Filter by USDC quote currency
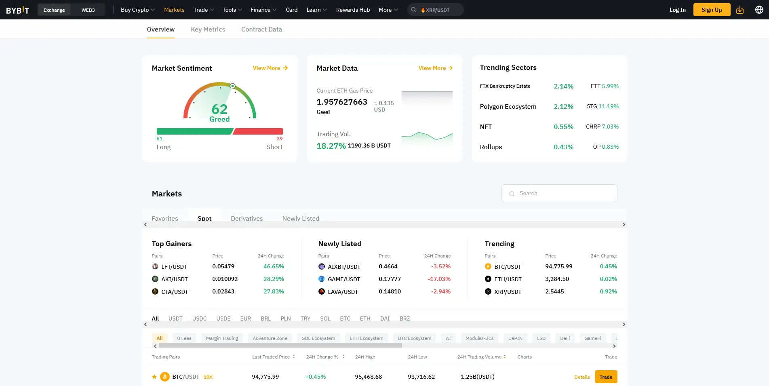 pos(200,319)
